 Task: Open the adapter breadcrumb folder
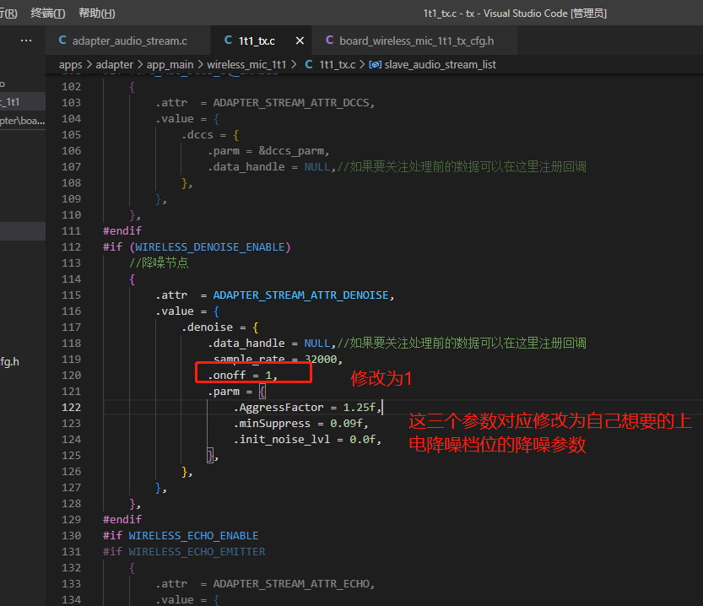[x=114, y=65]
